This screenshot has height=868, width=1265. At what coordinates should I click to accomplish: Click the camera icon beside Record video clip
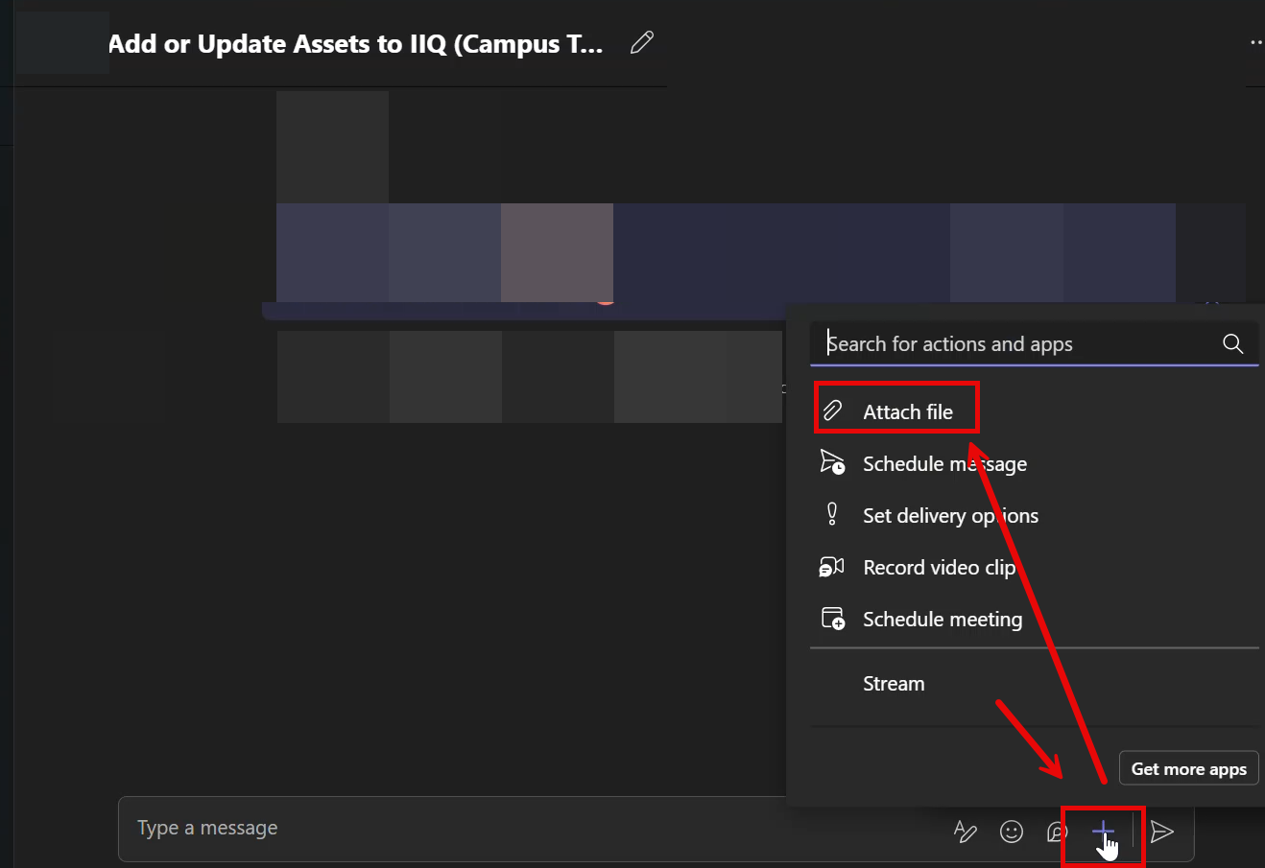(x=831, y=566)
